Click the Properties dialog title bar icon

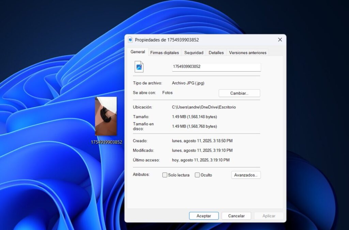130,40
